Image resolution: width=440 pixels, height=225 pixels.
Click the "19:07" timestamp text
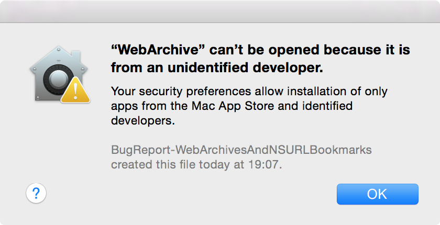(263, 164)
